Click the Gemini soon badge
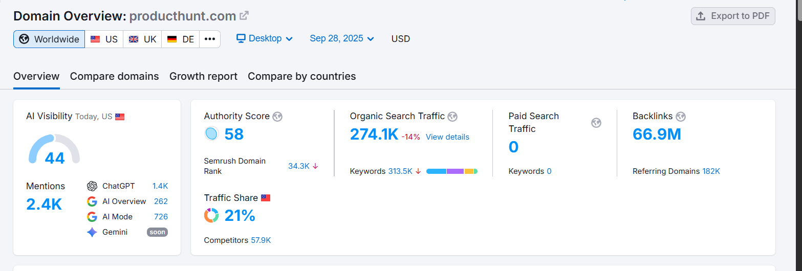This screenshot has width=802, height=271. (x=158, y=232)
